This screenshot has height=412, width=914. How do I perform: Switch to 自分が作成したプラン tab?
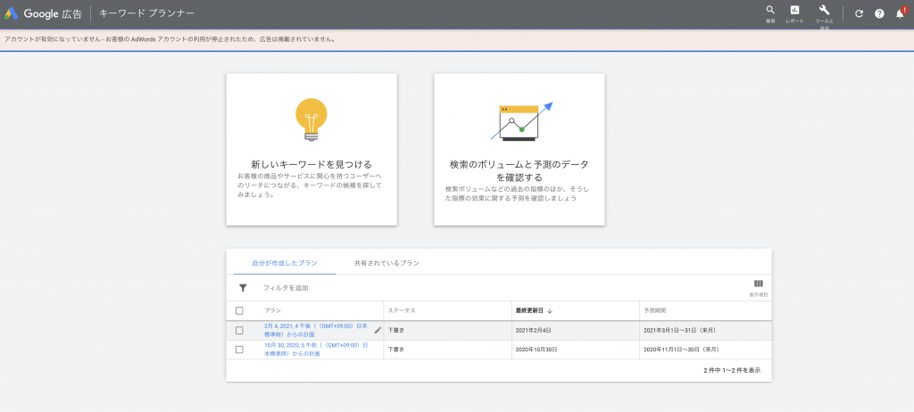click(x=285, y=263)
